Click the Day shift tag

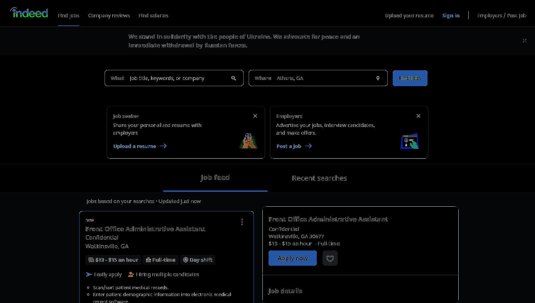click(x=198, y=260)
